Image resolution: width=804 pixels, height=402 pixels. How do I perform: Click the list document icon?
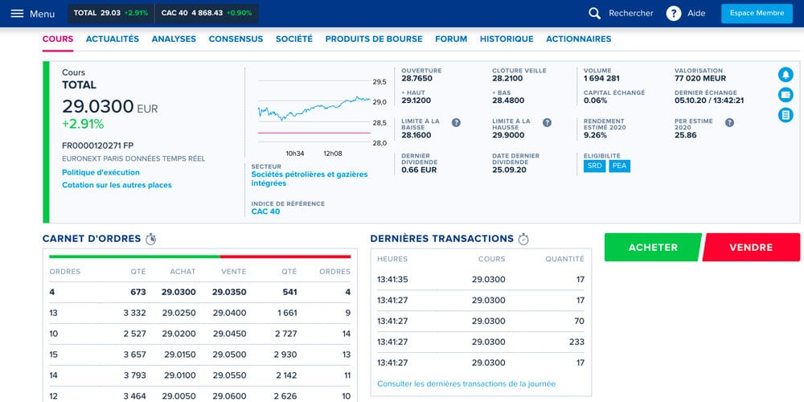(x=785, y=115)
